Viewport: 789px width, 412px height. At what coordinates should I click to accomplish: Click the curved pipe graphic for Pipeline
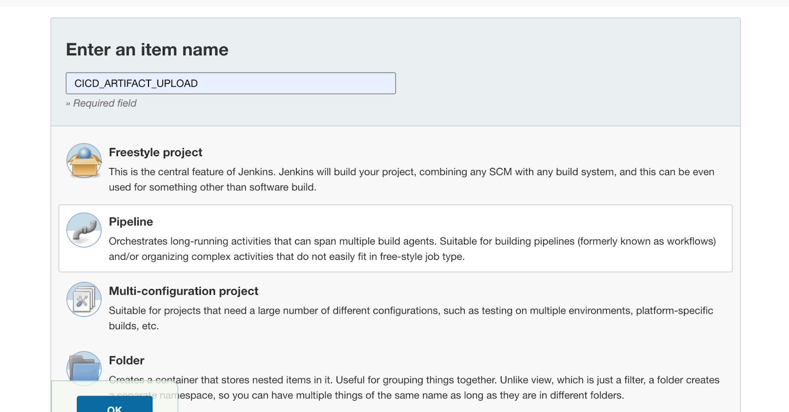(x=84, y=230)
